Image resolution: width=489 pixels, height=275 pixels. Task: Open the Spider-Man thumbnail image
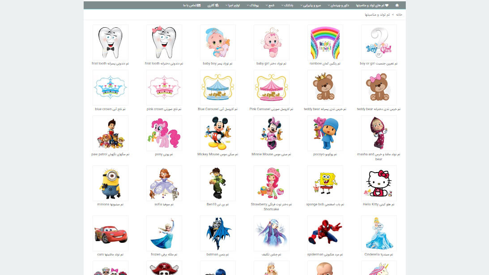(x=325, y=233)
